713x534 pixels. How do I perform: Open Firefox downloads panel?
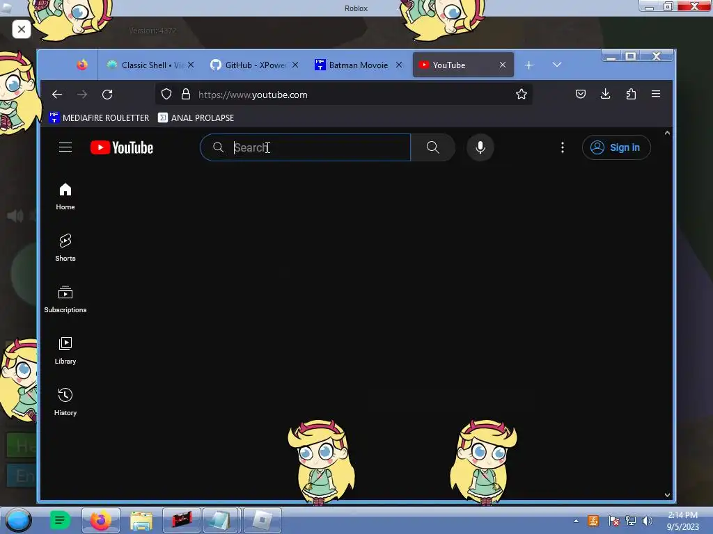[605, 94]
